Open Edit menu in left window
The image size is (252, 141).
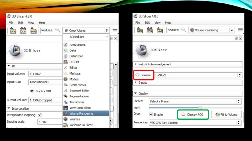coord(20,23)
